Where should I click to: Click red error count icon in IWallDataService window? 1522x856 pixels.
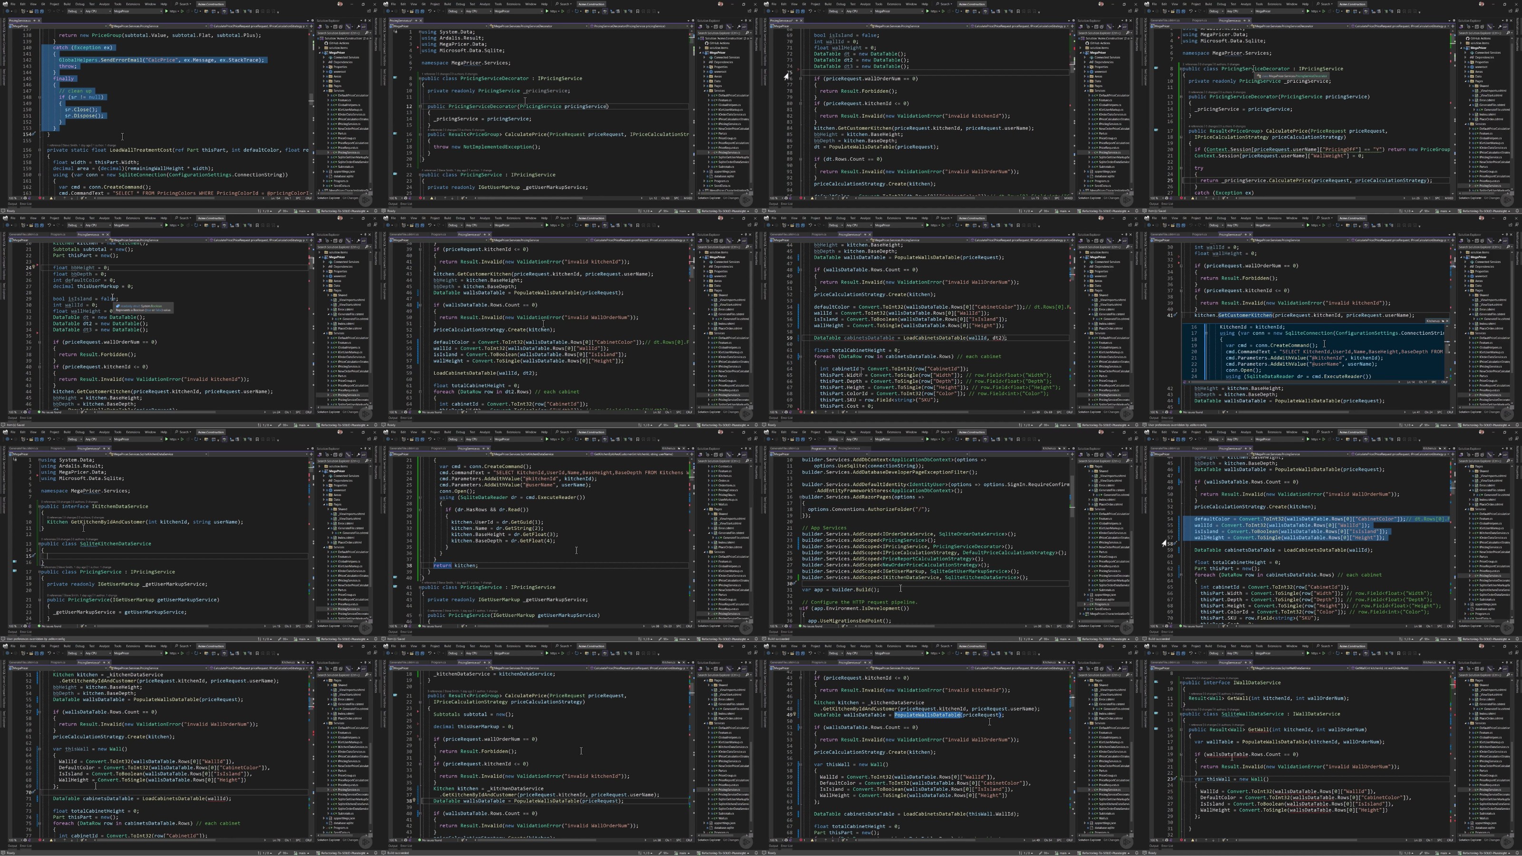[1181, 840]
